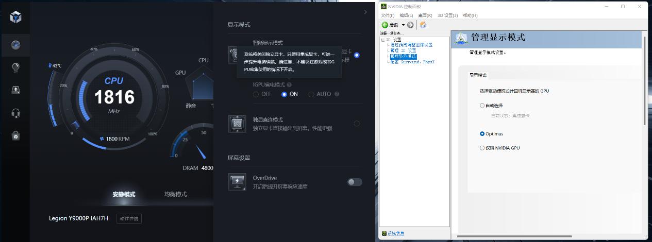
Task: Open 帮助(H) menu in NVIDIA control panel
Action: 470,15
